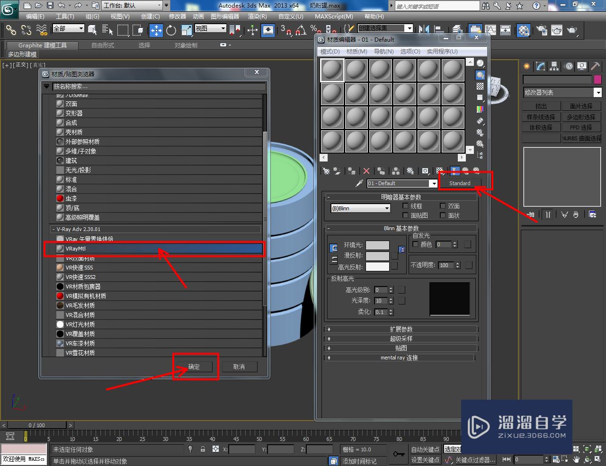606x466 pixels.
Task: Click the Unlink Selection icon
Action: pyautogui.click(x=27, y=30)
